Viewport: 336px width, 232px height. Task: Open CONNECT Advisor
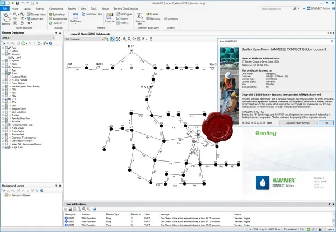319,8
